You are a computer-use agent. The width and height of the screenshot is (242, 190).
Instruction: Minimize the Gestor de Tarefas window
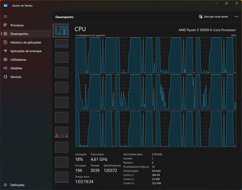coord(216,3)
